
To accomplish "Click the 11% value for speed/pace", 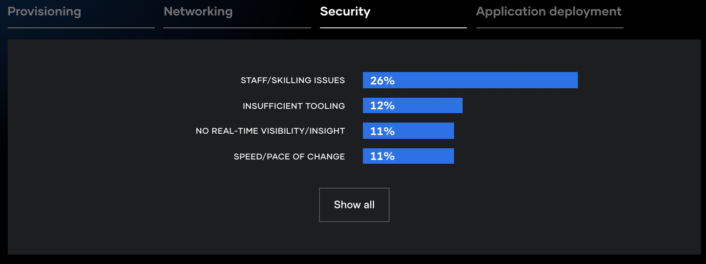I will (382, 156).
